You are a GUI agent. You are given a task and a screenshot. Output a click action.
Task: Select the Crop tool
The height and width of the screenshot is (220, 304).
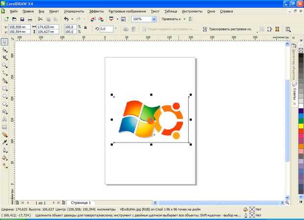click(x=4, y=57)
